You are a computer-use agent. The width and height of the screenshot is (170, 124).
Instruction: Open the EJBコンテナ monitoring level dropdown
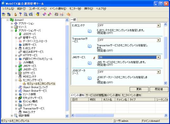pyautogui.click(x=158, y=25)
